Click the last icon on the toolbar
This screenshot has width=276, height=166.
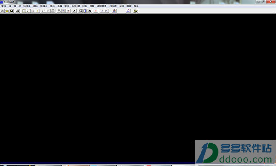tap(136, 11)
